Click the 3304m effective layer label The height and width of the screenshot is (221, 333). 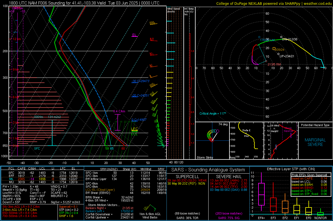click(x=38, y=117)
